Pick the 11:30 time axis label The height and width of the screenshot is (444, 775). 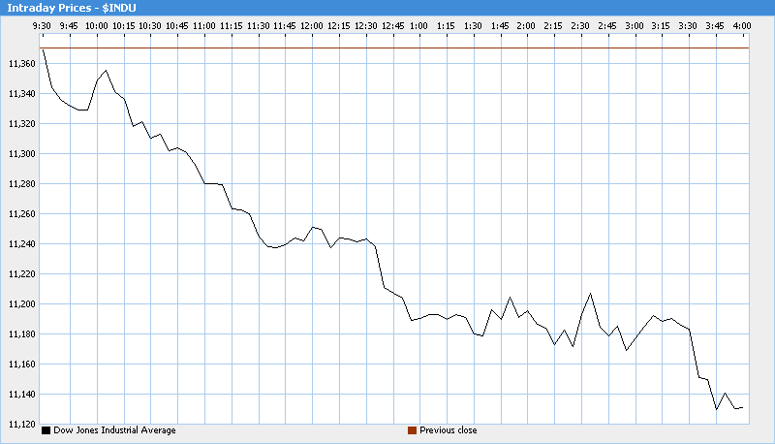[258, 24]
